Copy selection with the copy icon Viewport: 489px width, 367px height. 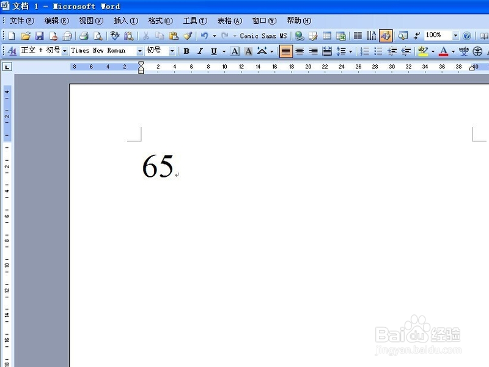160,36
